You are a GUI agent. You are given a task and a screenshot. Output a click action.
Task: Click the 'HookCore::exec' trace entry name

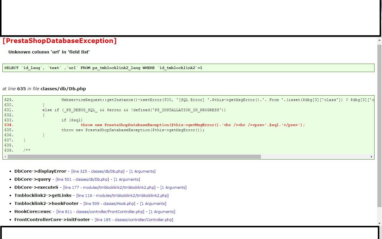(x=33, y=212)
